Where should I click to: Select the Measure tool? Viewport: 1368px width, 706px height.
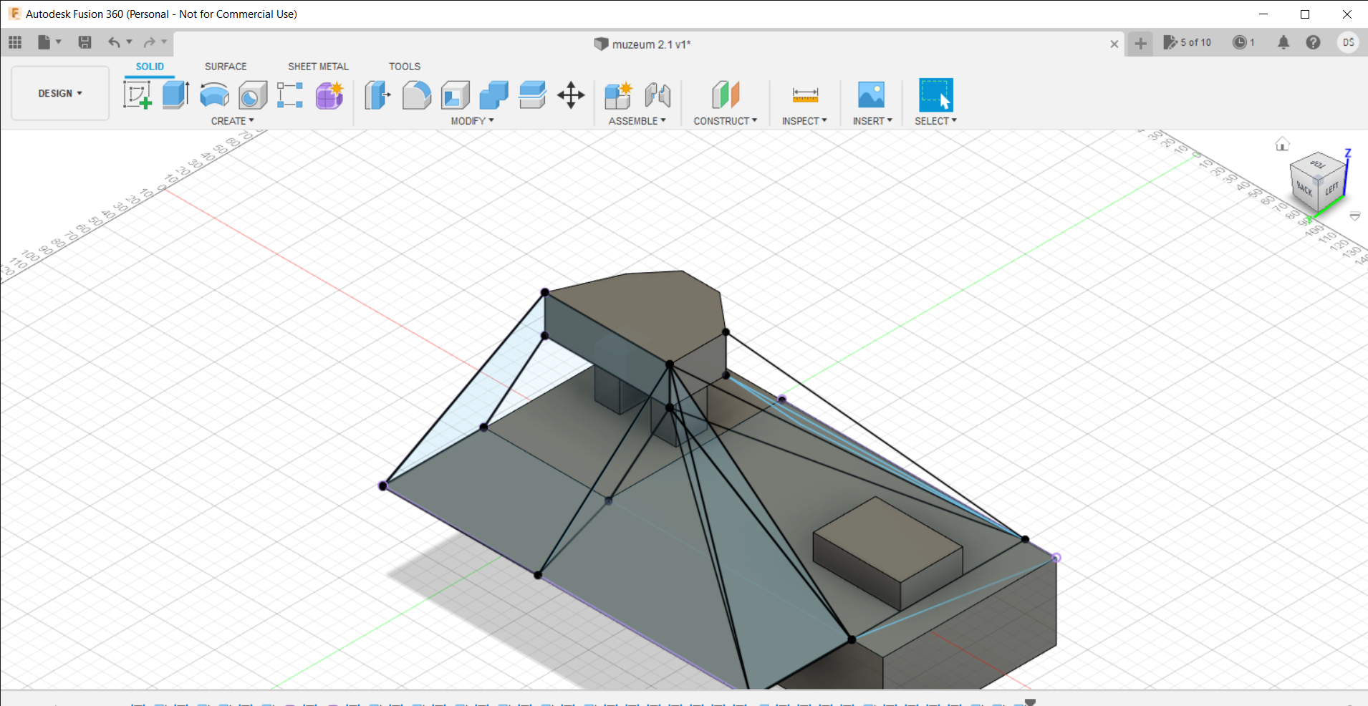tap(805, 95)
